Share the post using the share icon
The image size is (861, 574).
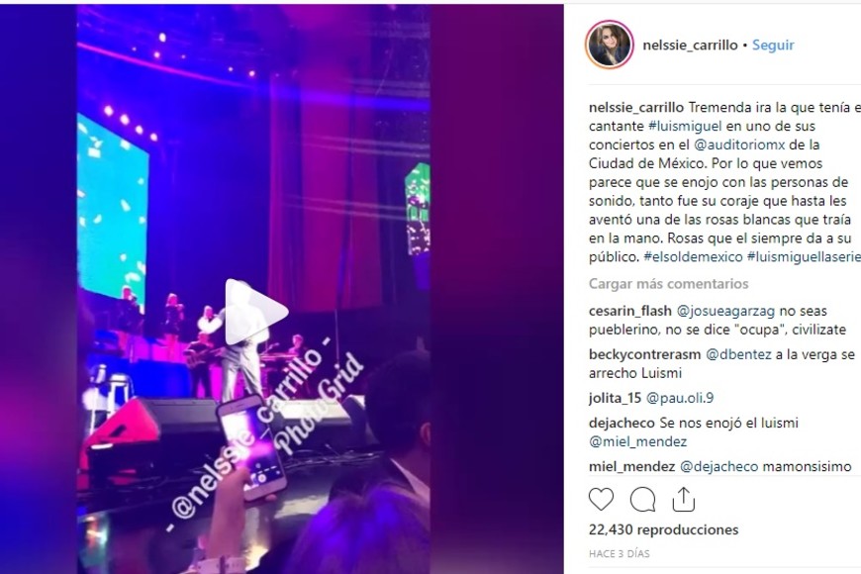[x=684, y=499]
